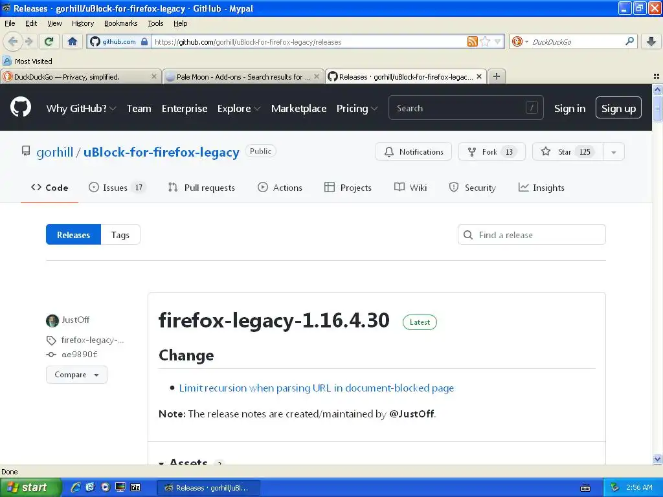
Task: Open the Limit recursion commit link
Action: pos(316,388)
